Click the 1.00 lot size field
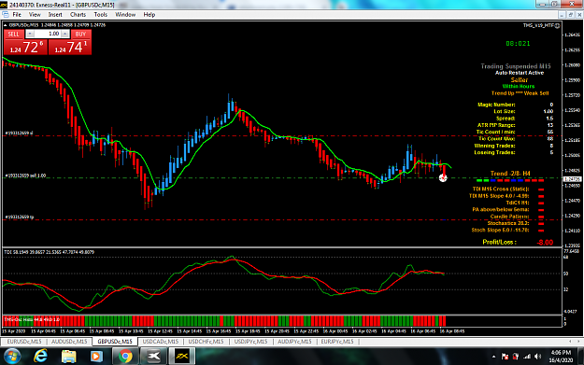 tap(48, 34)
